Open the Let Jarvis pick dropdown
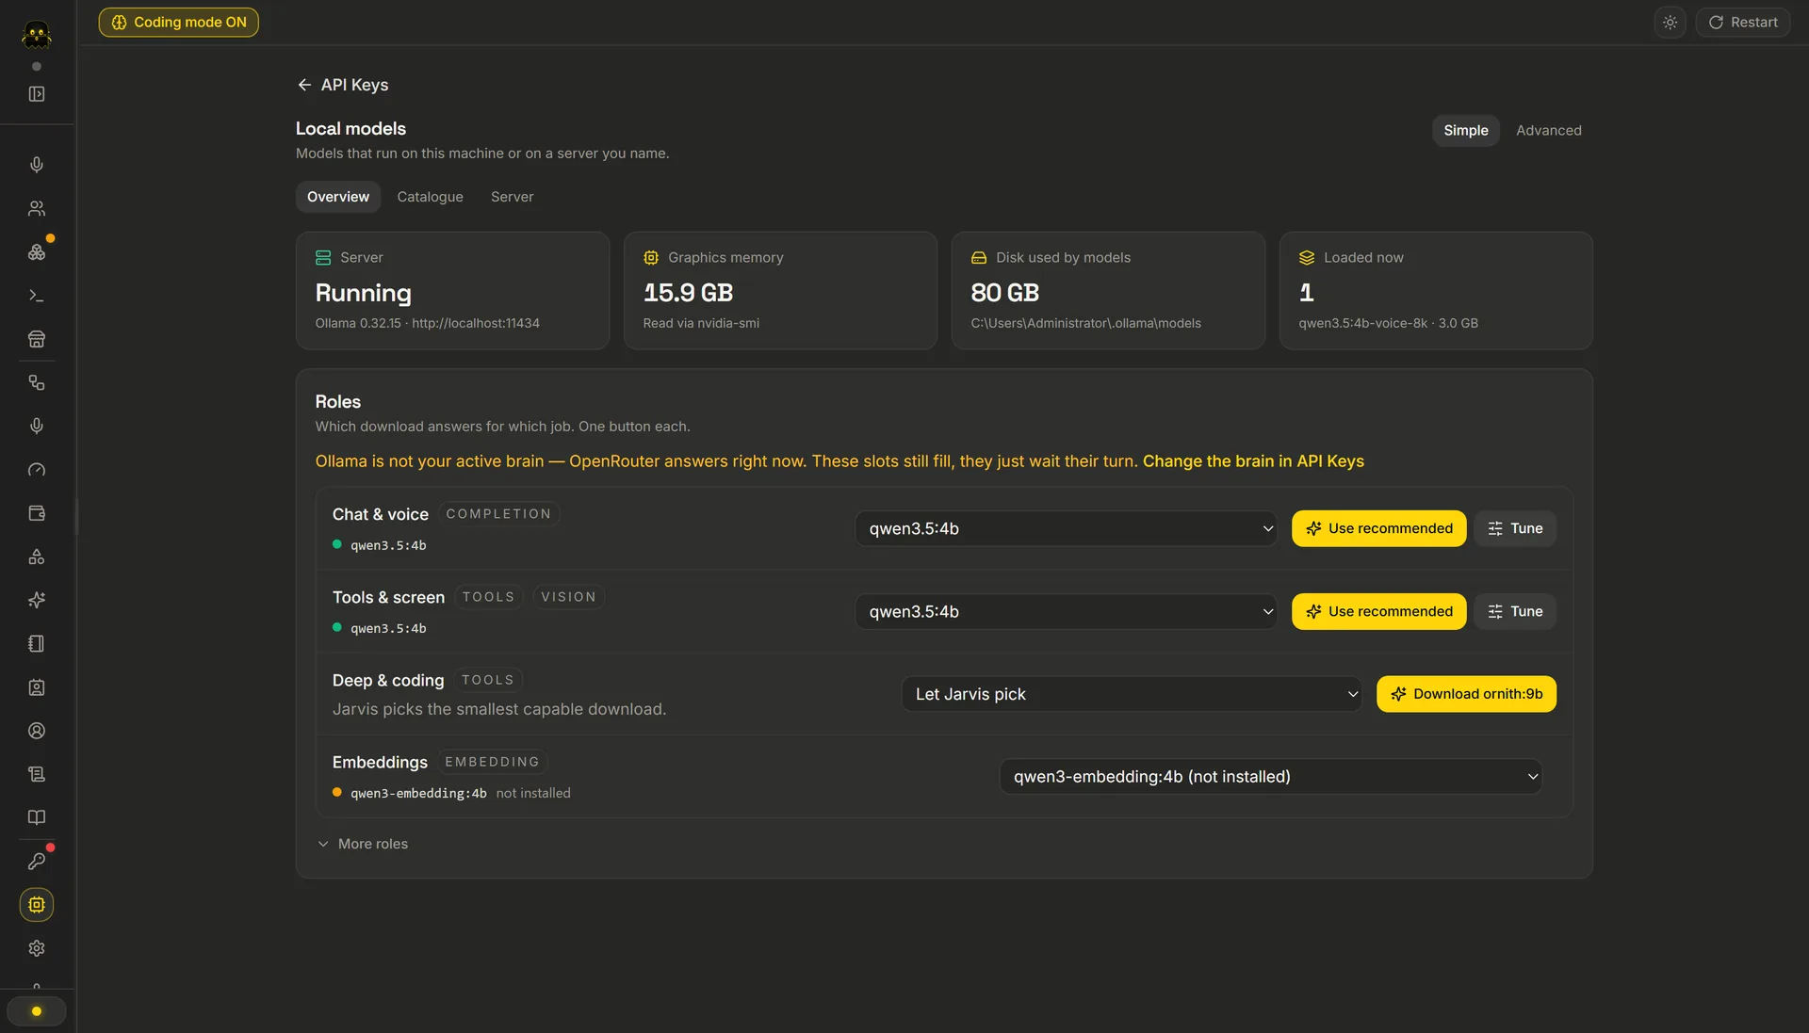The height and width of the screenshot is (1033, 1809). pos(1132,695)
